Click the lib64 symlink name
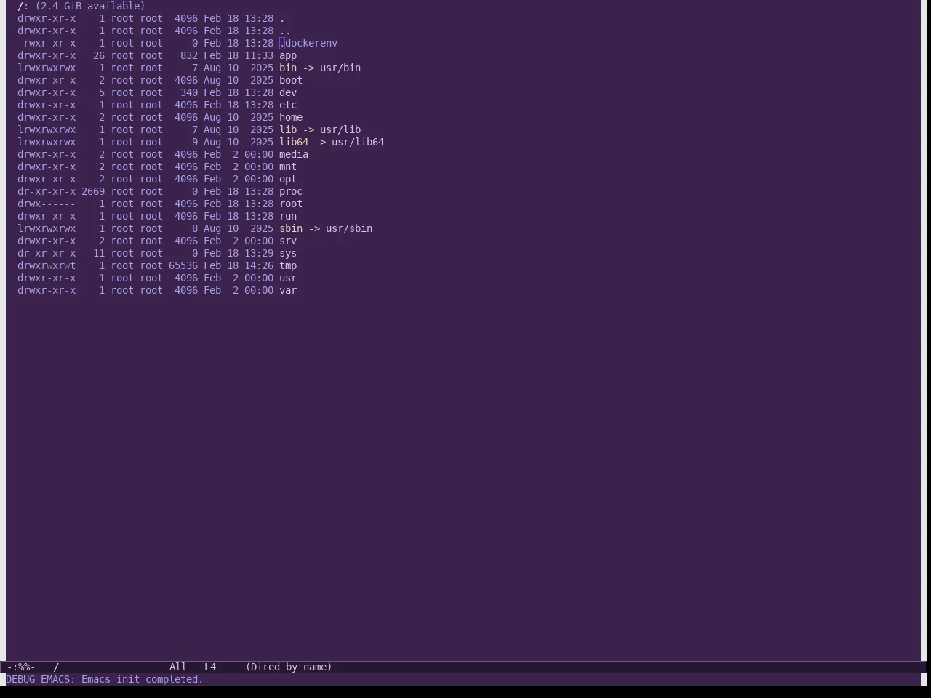This screenshot has height=698, width=931. (294, 142)
